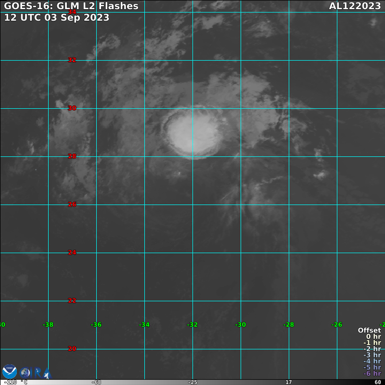The height and width of the screenshot is (385, 385).
Task: Click the 12 UTC 03 Sep 2023 timestamp
Action: (57, 17)
